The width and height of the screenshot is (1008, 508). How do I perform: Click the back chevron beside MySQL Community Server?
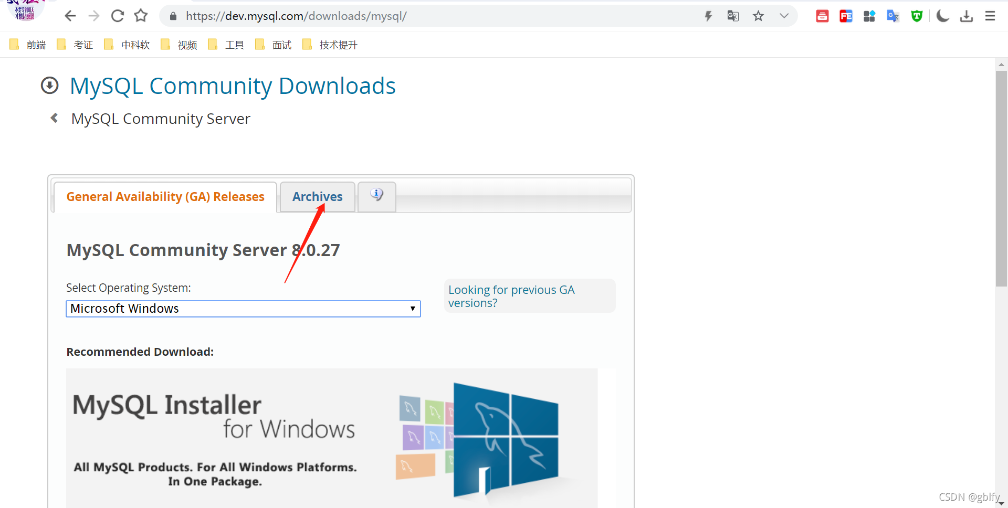tap(54, 118)
